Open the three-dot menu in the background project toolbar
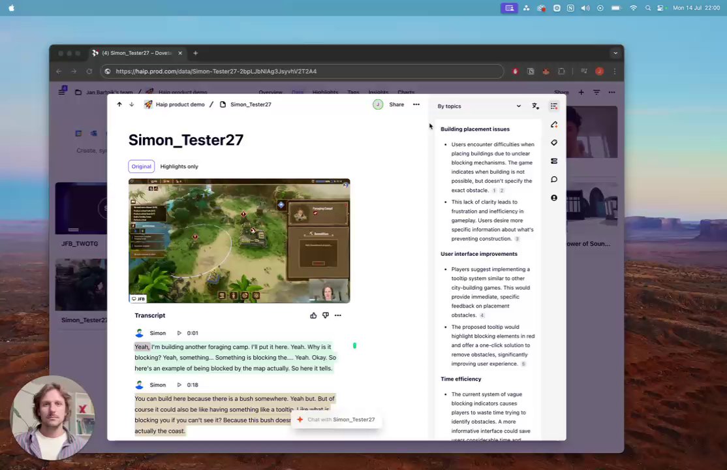The height and width of the screenshot is (470, 727). (612, 92)
